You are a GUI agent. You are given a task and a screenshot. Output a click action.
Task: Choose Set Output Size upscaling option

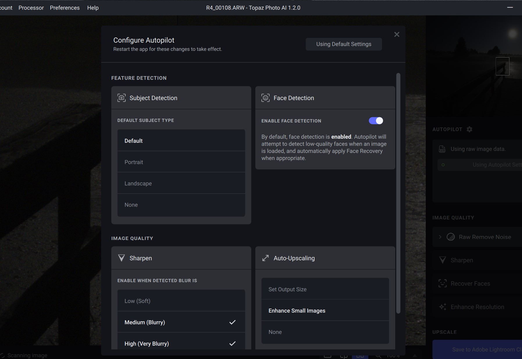pyautogui.click(x=325, y=289)
